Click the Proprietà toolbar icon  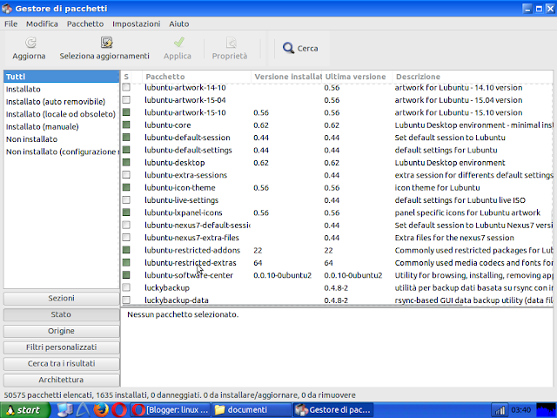(232, 43)
